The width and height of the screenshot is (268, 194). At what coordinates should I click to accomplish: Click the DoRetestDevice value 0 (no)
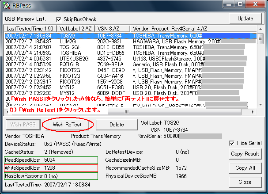click(182, 152)
